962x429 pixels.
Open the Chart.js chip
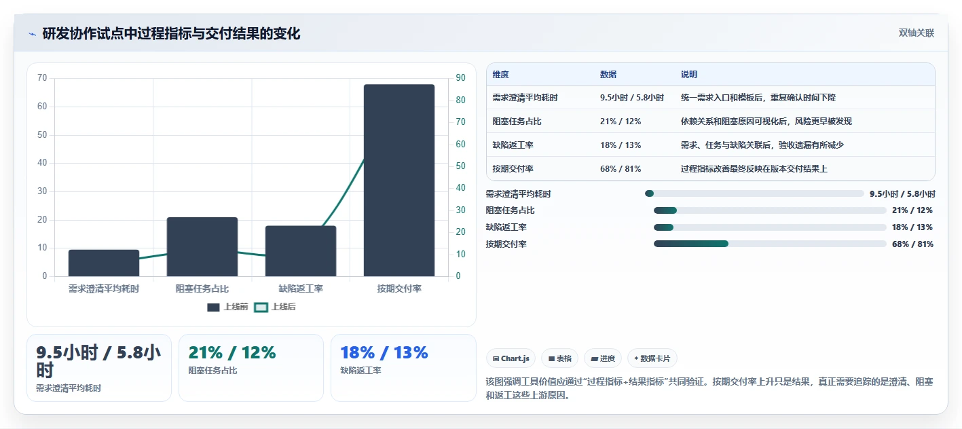click(511, 358)
